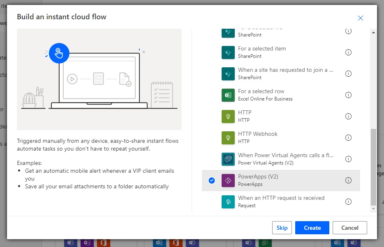Click the HTTP Webhook trigger icon
Image resolution: width=384 pixels, height=247 pixels.
(x=228, y=137)
